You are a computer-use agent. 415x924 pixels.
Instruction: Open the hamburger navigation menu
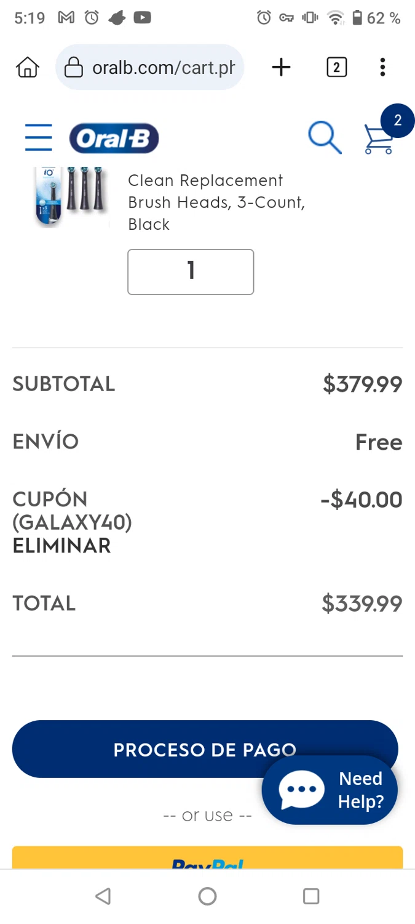[x=38, y=137]
